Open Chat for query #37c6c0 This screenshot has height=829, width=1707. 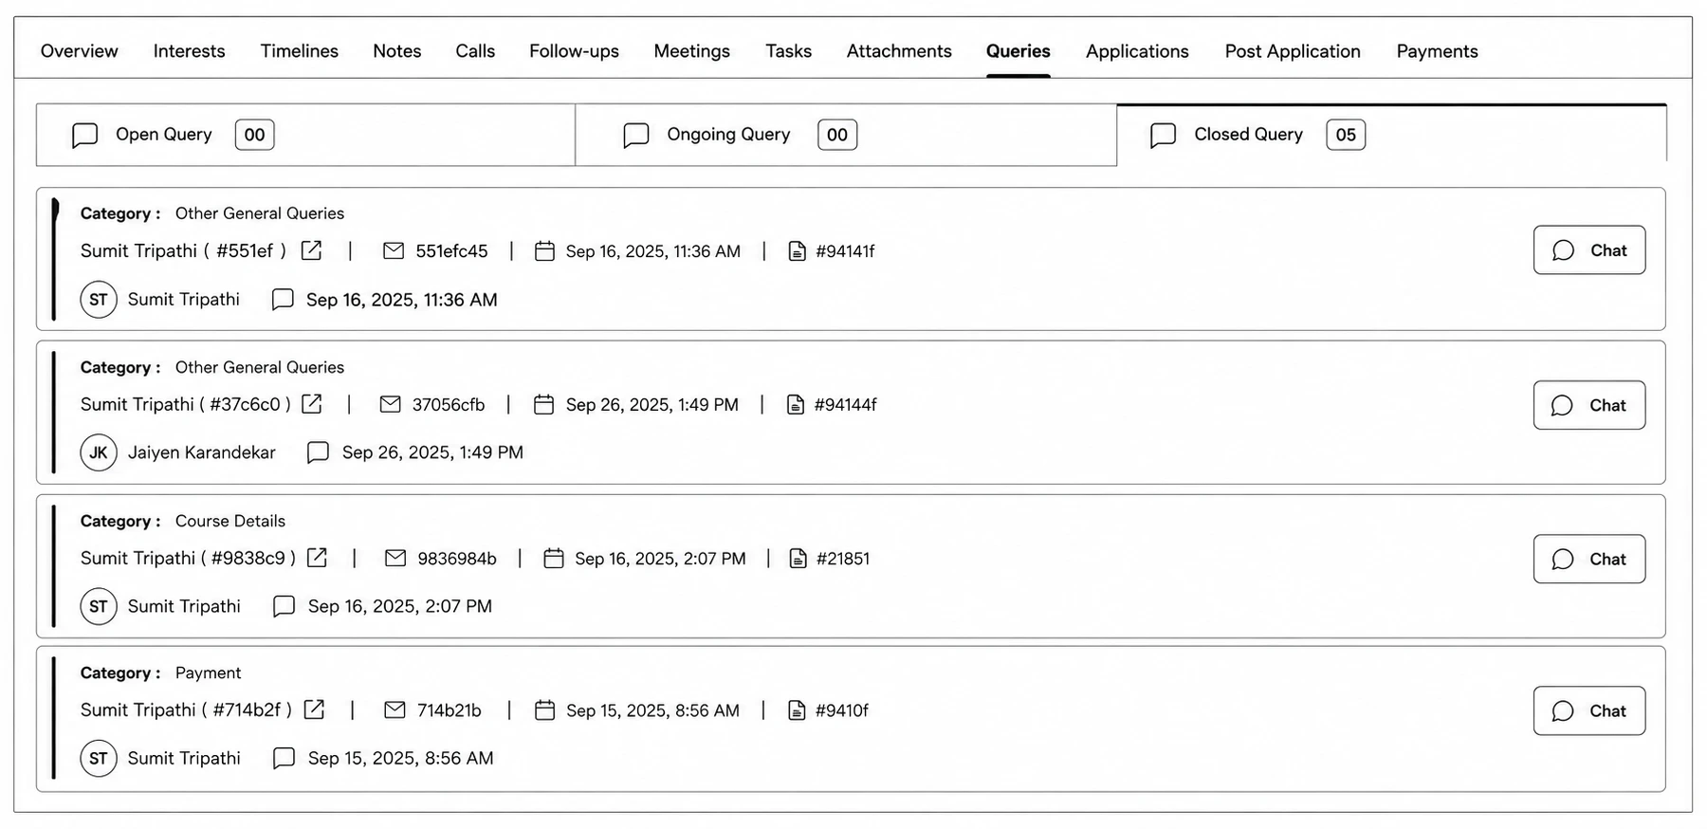pos(1589,405)
